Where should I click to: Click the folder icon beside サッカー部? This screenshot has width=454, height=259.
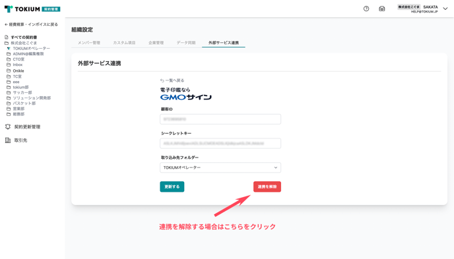click(9, 92)
